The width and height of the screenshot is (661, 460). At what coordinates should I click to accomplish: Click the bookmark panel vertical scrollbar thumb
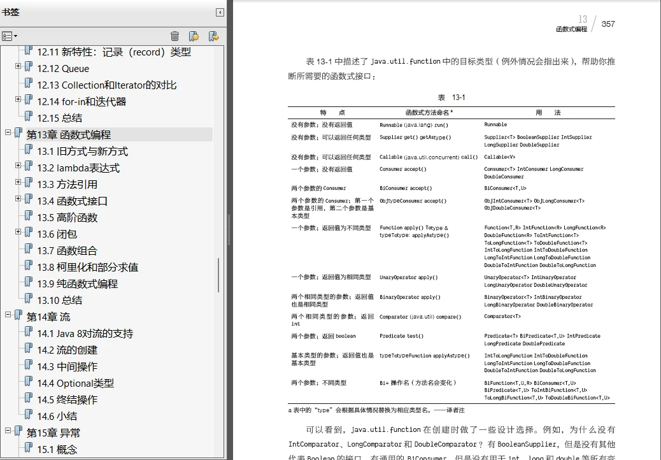[218, 275]
